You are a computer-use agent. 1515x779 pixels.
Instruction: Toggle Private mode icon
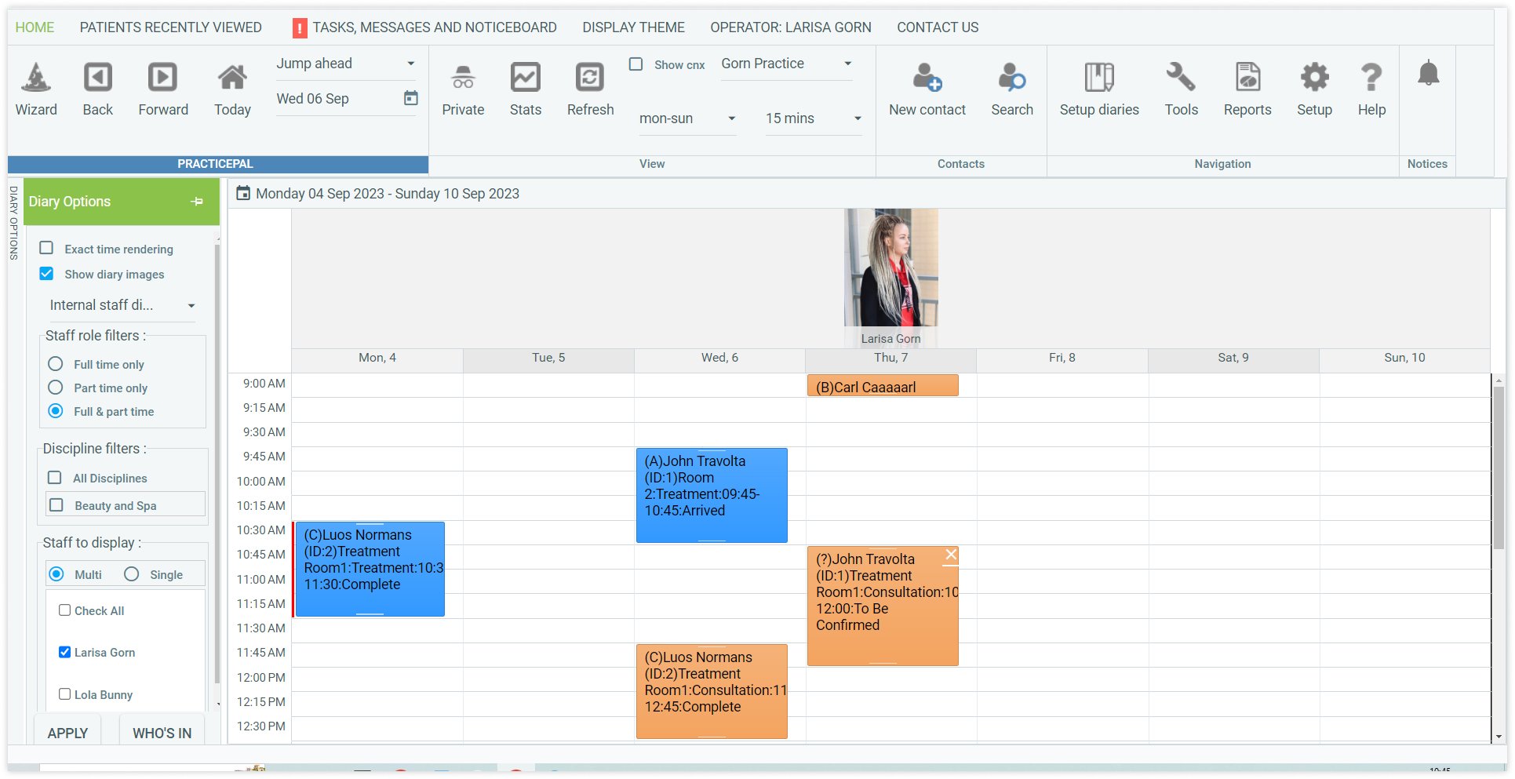pyautogui.click(x=463, y=78)
